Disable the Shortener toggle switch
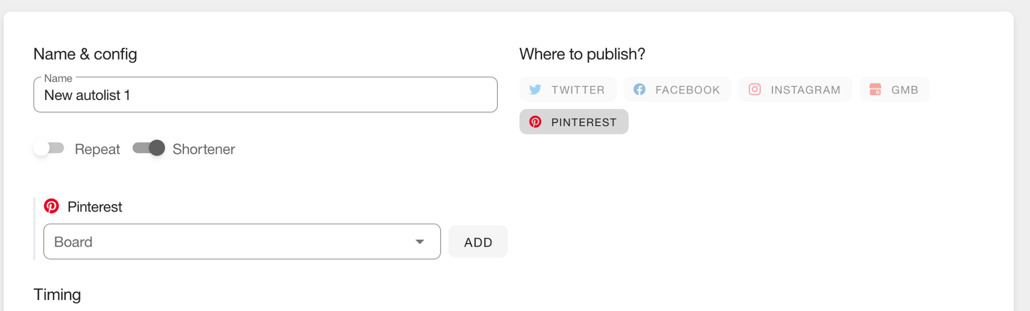The height and width of the screenshot is (311, 1030). click(149, 148)
